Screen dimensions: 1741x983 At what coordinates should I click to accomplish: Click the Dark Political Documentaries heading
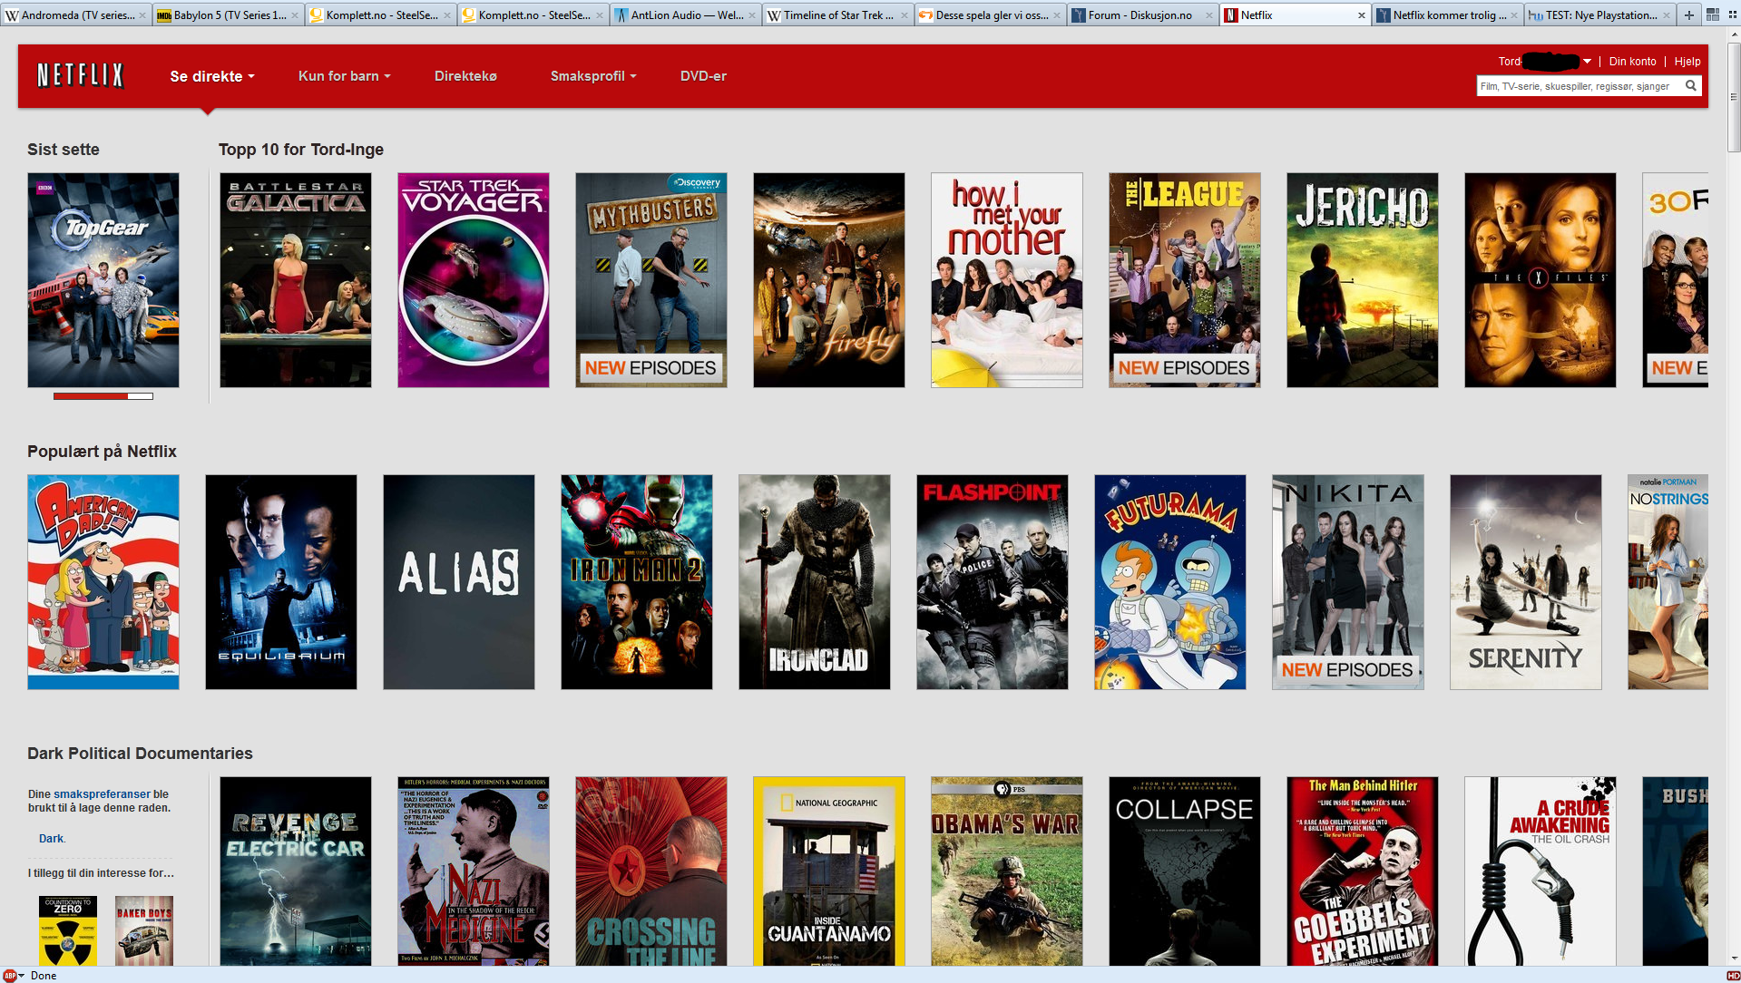click(140, 754)
